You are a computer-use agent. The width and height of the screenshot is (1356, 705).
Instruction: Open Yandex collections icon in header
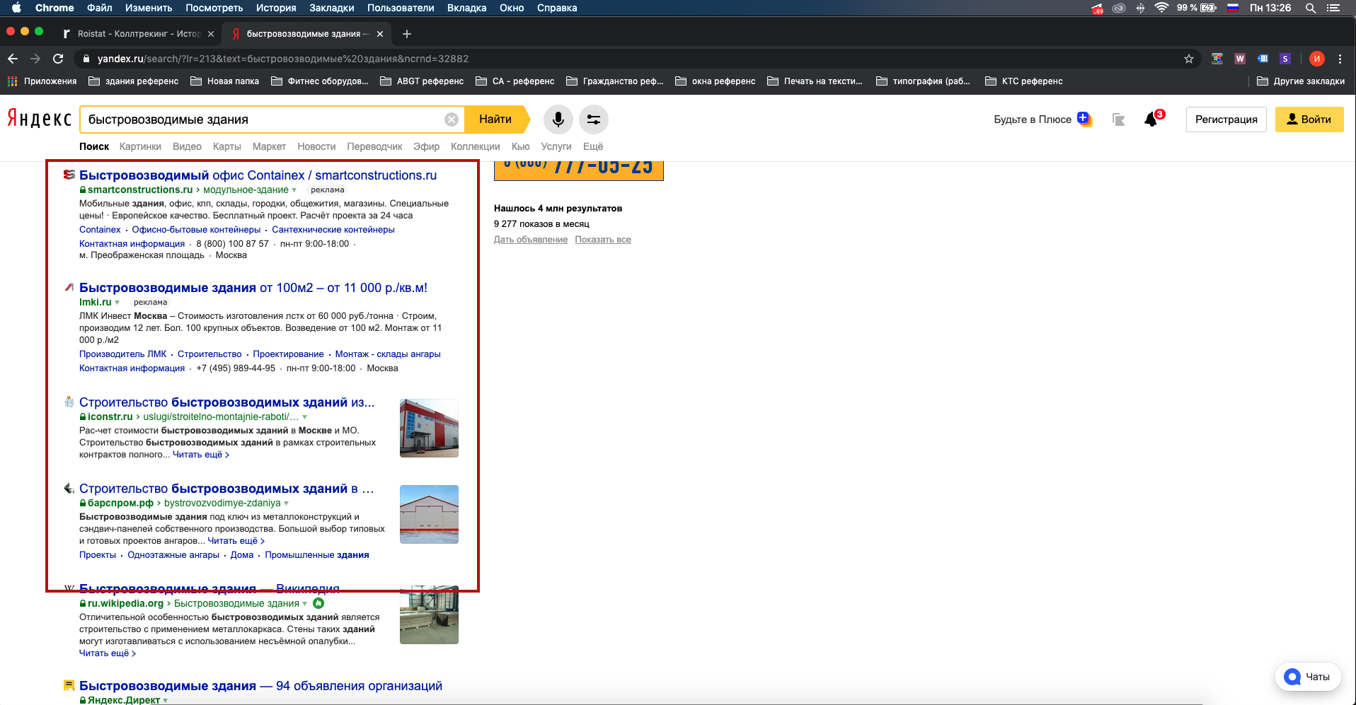coord(1118,120)
